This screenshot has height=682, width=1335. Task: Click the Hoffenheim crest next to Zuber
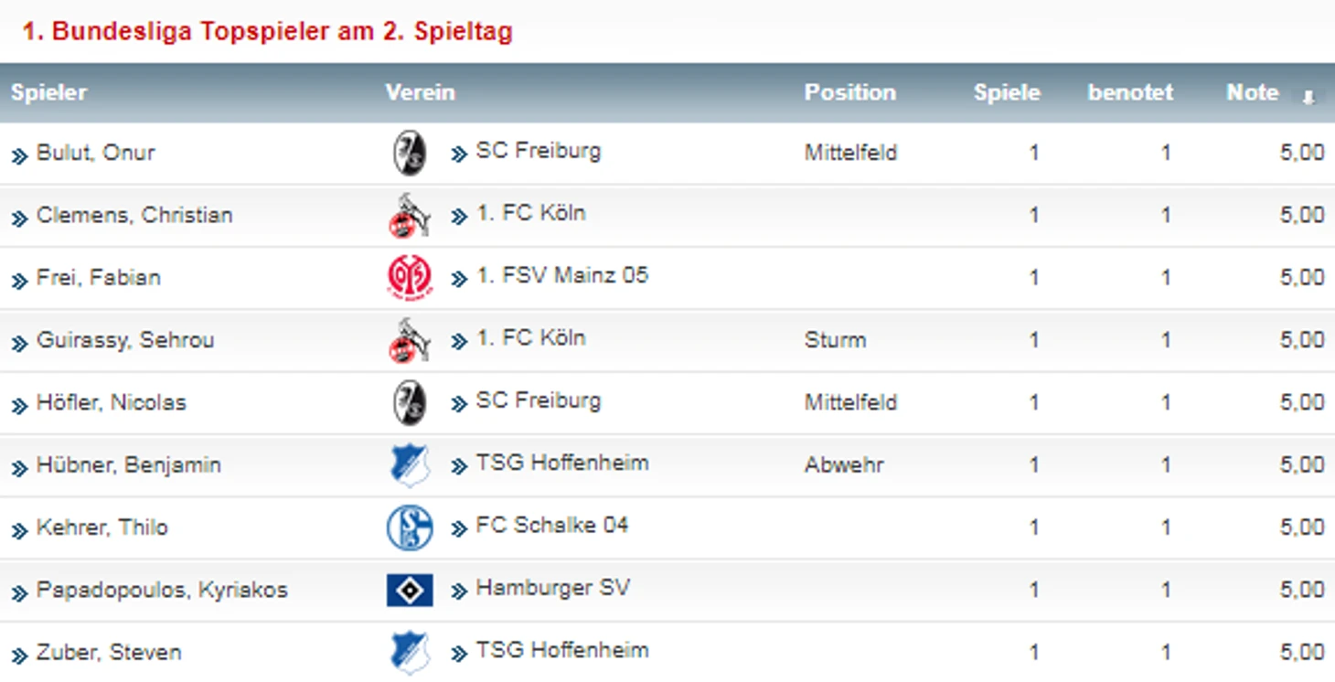pyautogui.click(x=410, y=653)
